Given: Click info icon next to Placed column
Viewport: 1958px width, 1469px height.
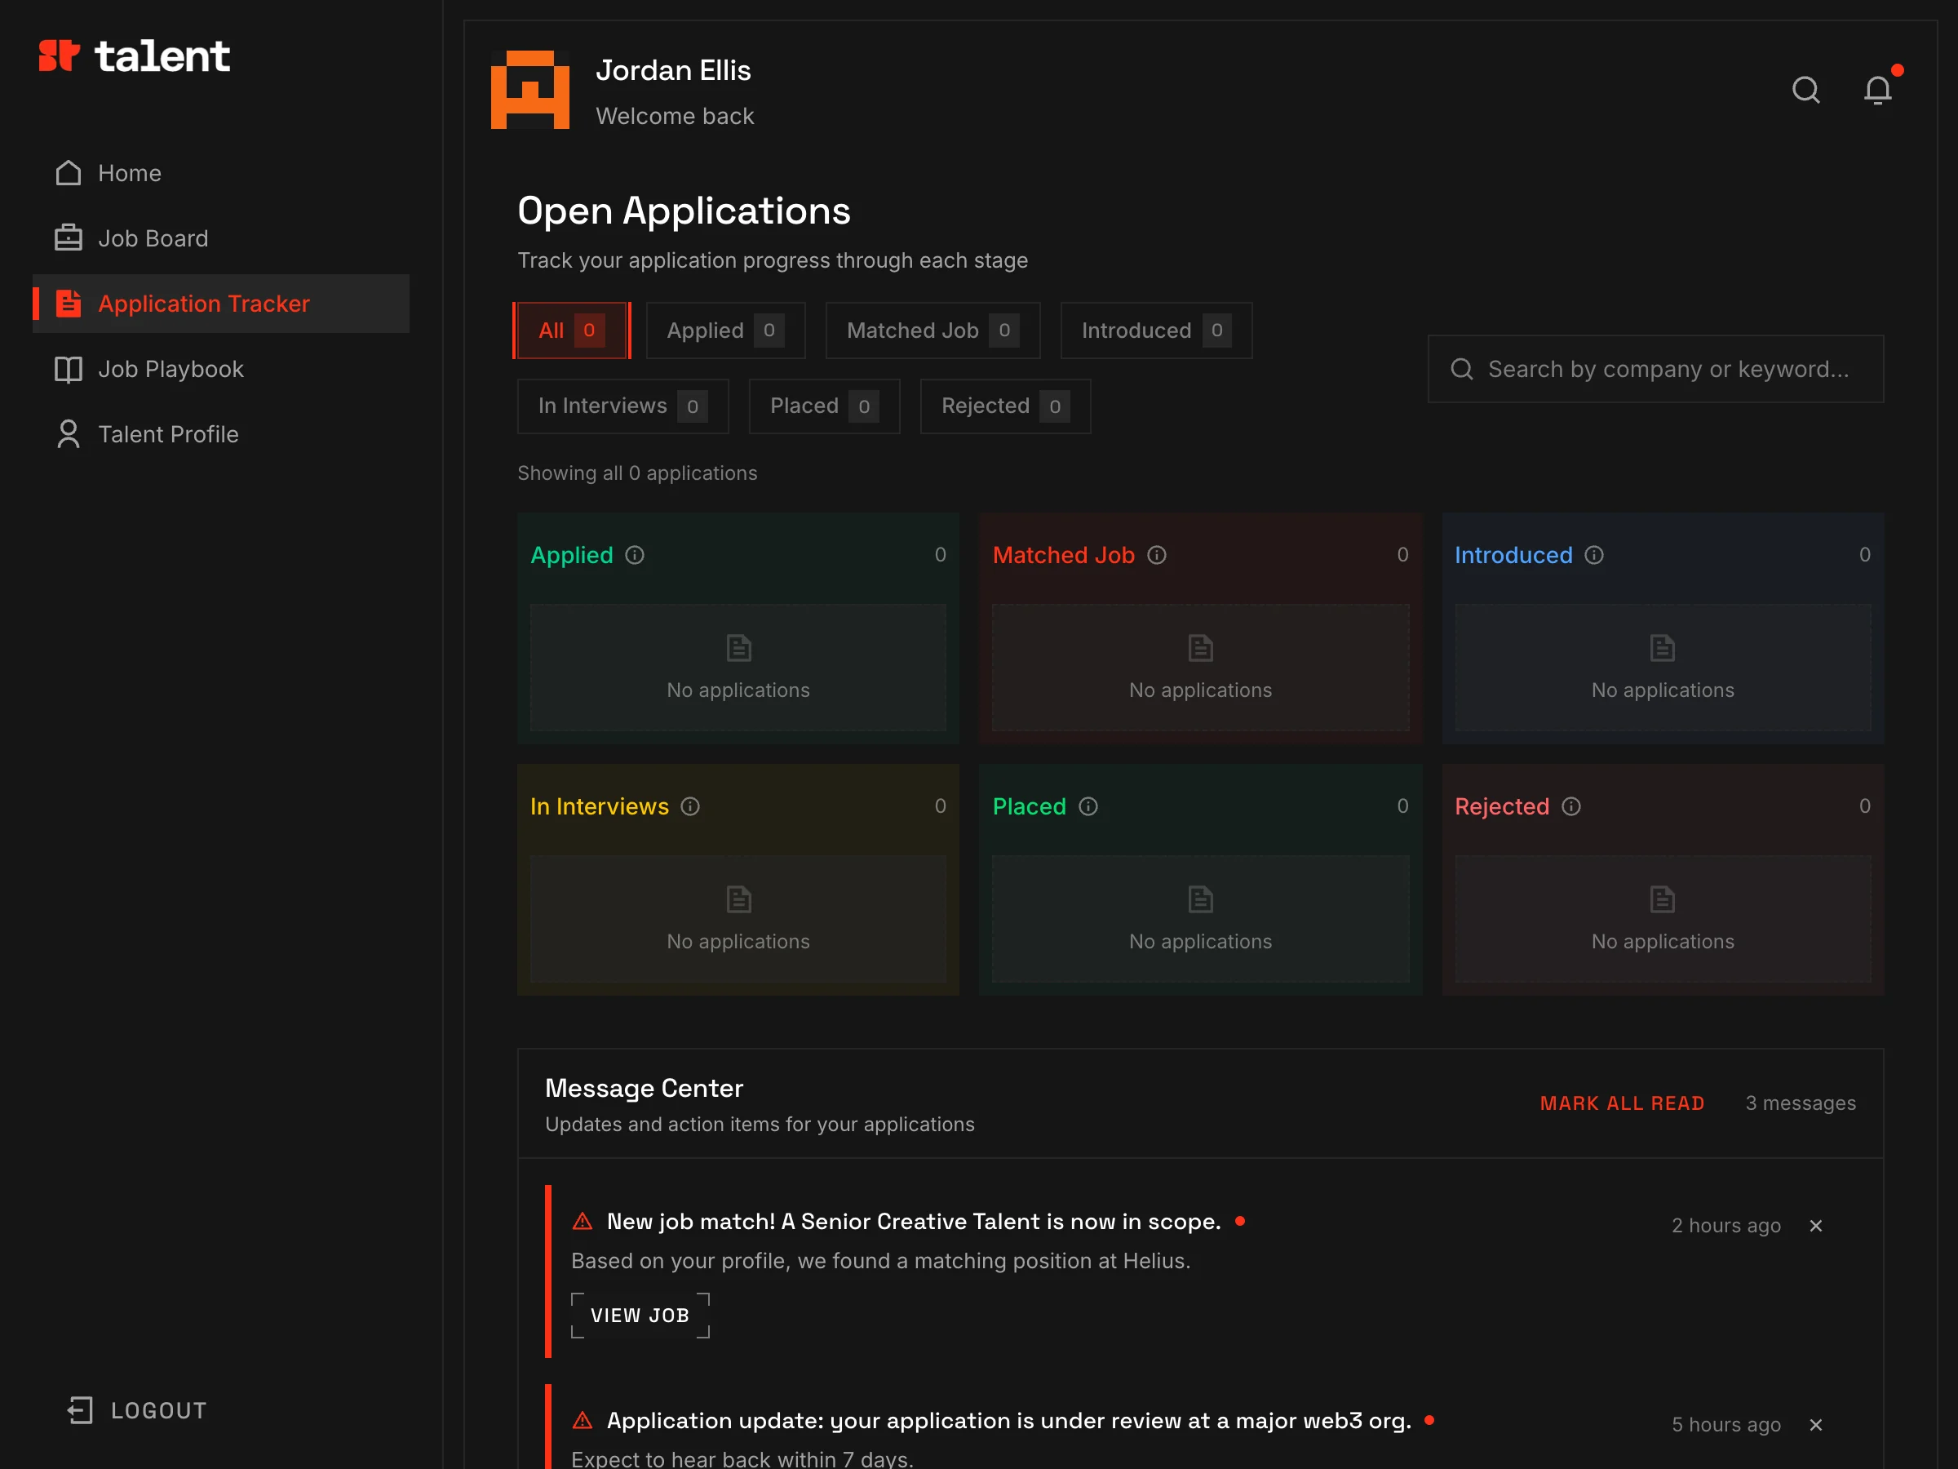Looking at the screenshot, I should (x=1089, y=806).
